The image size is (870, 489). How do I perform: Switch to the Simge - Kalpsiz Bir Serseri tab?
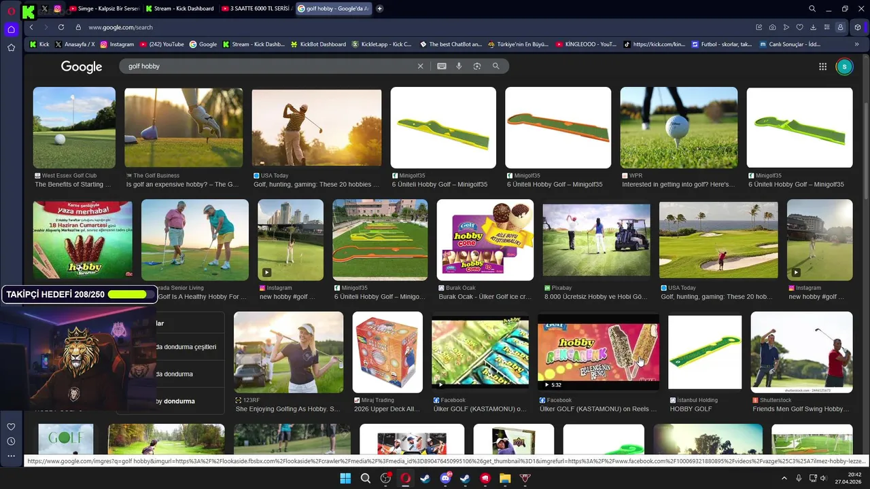(x=105, y=9)
